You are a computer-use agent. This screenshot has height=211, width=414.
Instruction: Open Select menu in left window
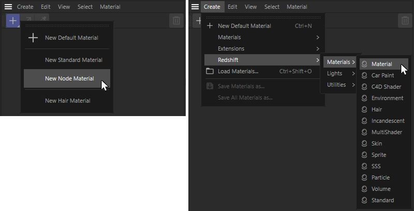coord(85,7)
